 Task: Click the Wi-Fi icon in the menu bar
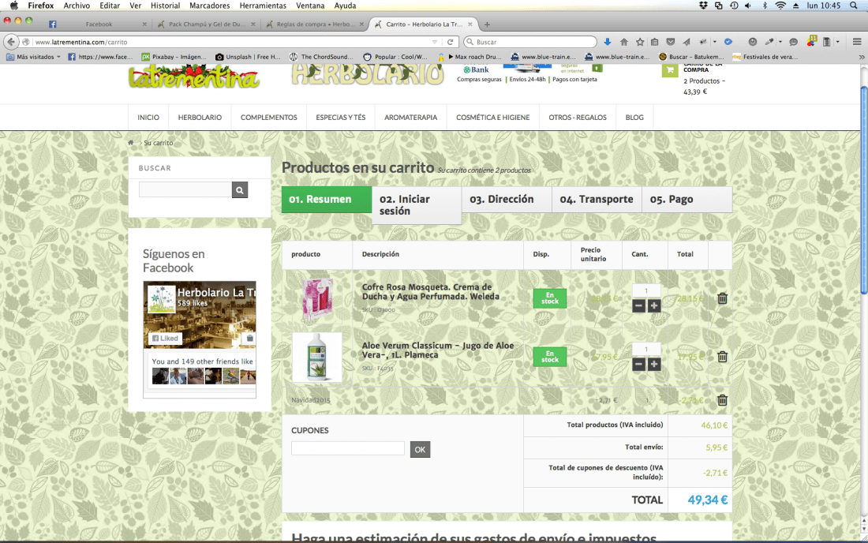point(780,6)
